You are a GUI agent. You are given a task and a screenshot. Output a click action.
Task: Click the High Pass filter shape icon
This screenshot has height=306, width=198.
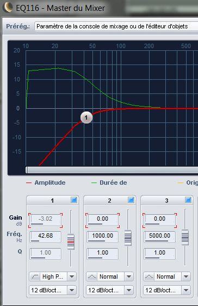pyautogui.click(x=35, y=276)
